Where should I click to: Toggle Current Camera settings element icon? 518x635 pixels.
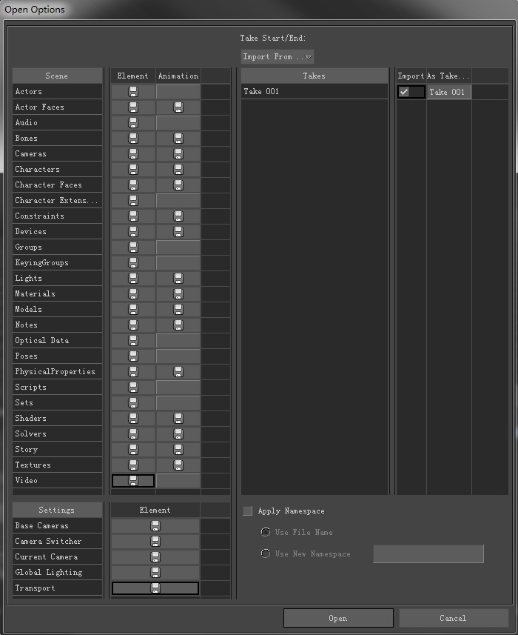(155, 557)
